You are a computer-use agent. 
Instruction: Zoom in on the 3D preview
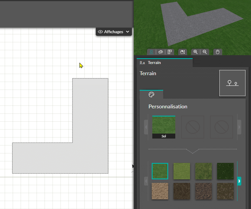click(195, 52)
